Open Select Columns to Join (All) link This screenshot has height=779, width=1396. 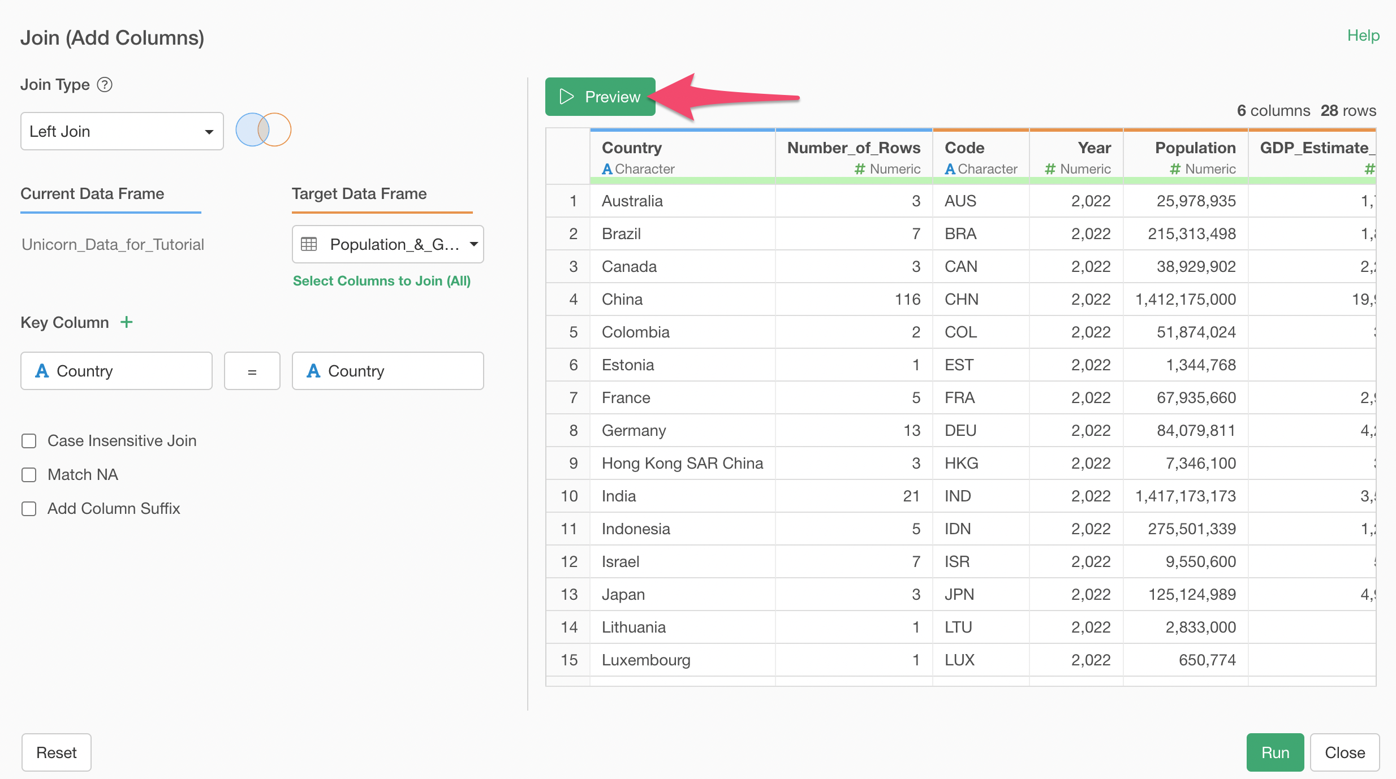point(382,281)
